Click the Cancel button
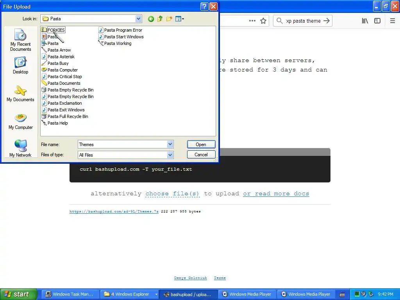Screen dimensions: 400x300 pyautogui.click(x=201, y=155)
